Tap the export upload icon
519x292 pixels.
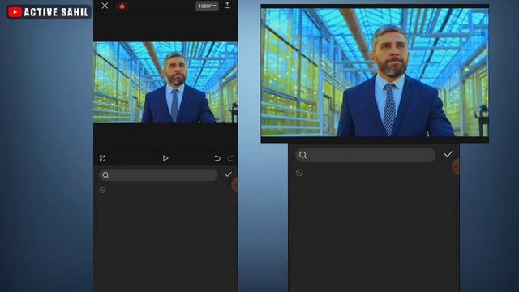point(227,6)
